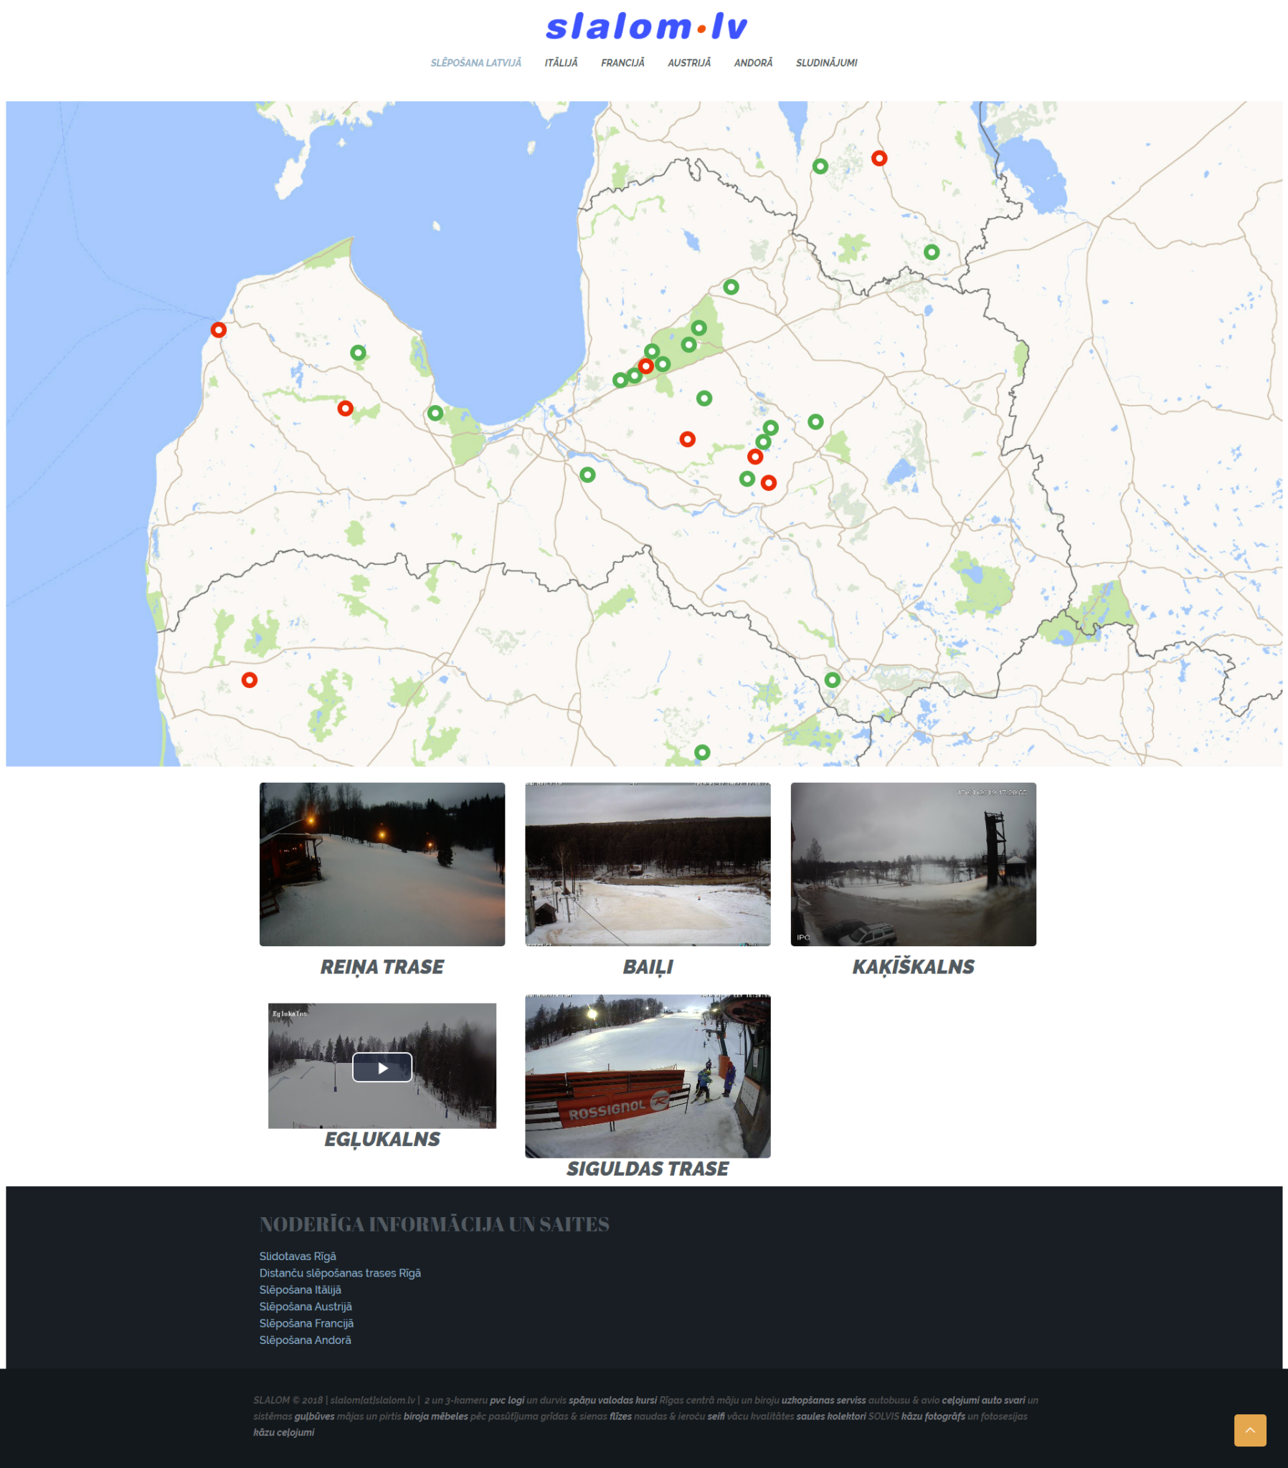The image size is (1288, 1468).
Task: Open the Sludinājumi menu item
Action: tap(826, 63)
